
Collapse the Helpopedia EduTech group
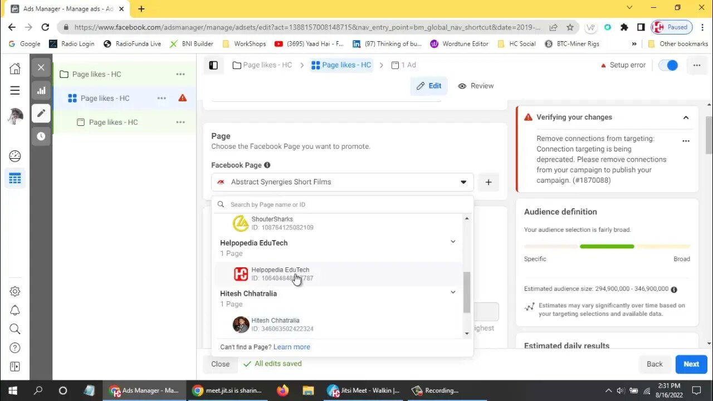point(453,242)
